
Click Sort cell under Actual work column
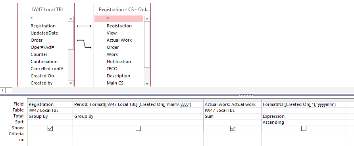[x=233, y=122]
